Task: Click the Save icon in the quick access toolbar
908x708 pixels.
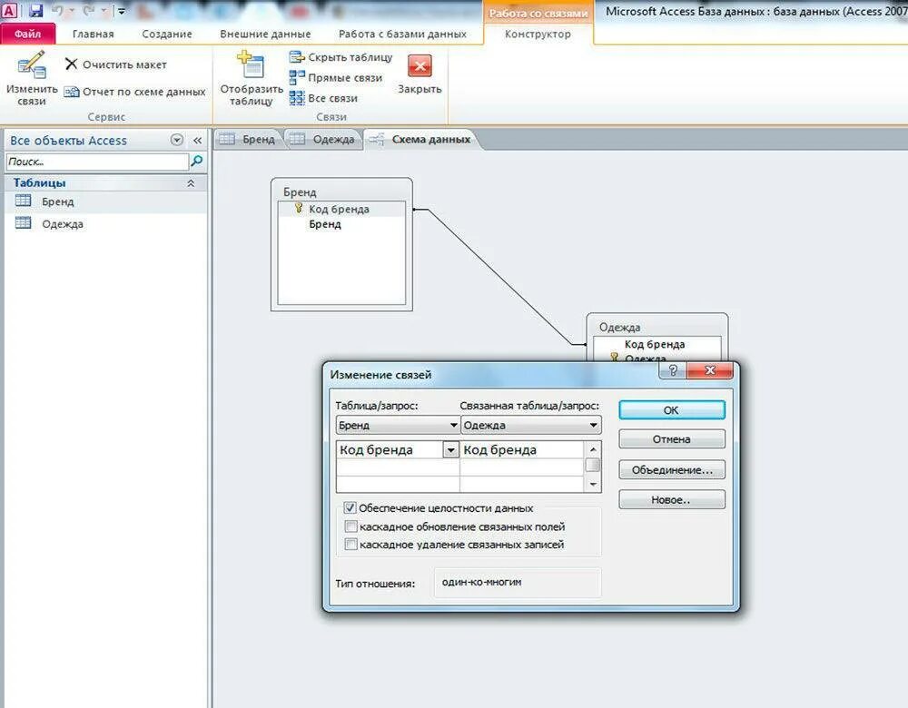Action: [36, 10]
